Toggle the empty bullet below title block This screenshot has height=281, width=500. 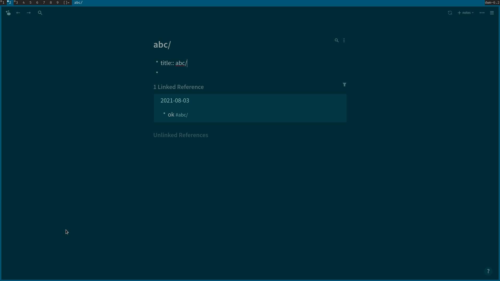157,72
